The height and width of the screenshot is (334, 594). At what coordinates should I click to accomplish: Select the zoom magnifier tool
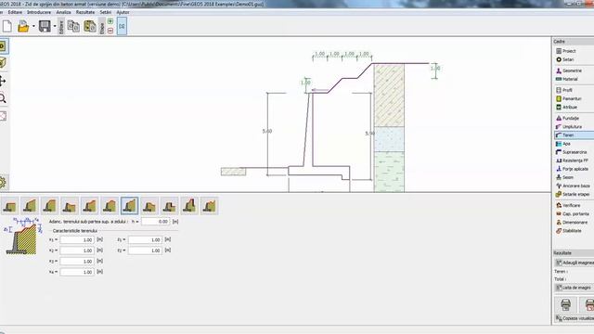(3, 99)
